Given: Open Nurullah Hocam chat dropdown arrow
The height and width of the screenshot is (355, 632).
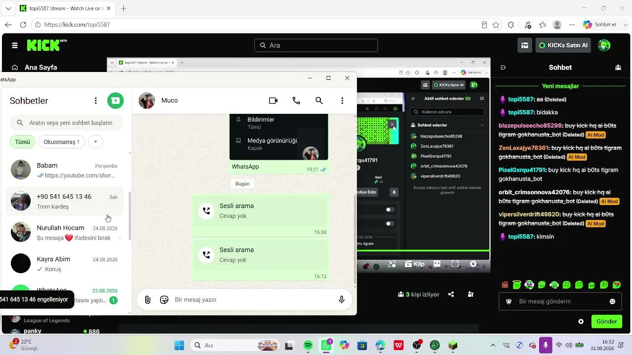Looking at the screenshot, I should pyautogui.click(x=119, y=238).
